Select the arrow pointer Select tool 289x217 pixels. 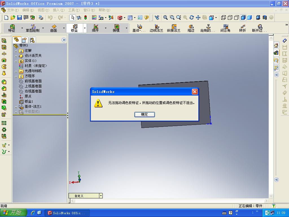point(73,18)
